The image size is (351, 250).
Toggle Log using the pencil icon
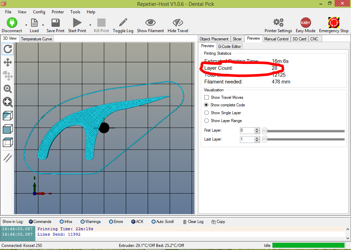point(123,23)
